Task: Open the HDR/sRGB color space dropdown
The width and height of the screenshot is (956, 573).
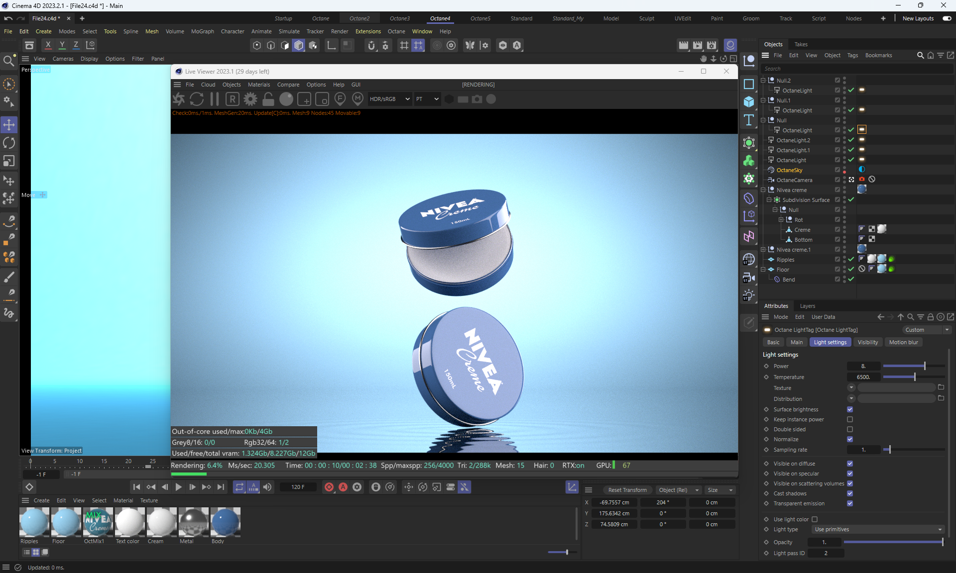Action: 390,99
